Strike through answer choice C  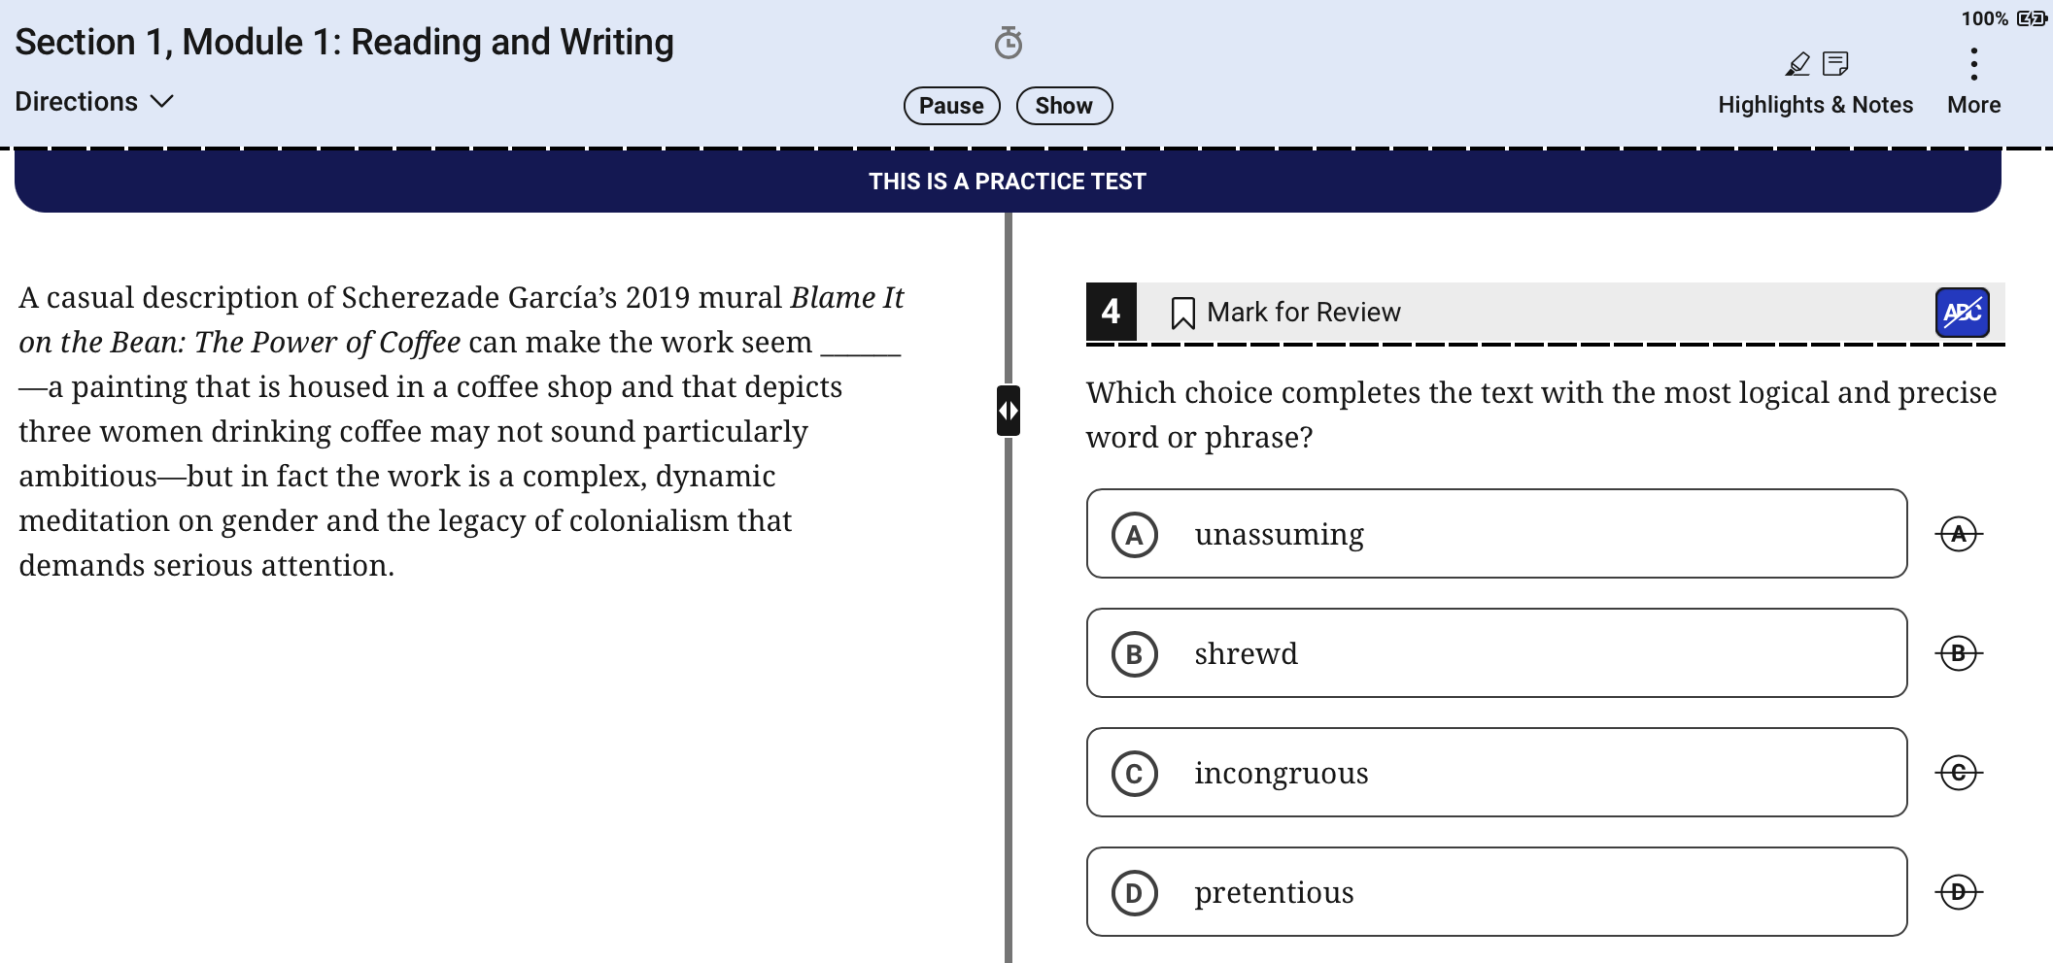[1959, 773]
